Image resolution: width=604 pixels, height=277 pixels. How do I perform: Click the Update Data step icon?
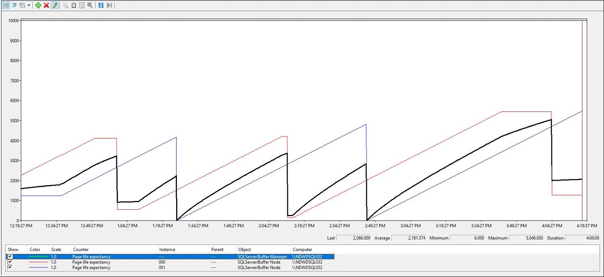[x=109, y=5]
